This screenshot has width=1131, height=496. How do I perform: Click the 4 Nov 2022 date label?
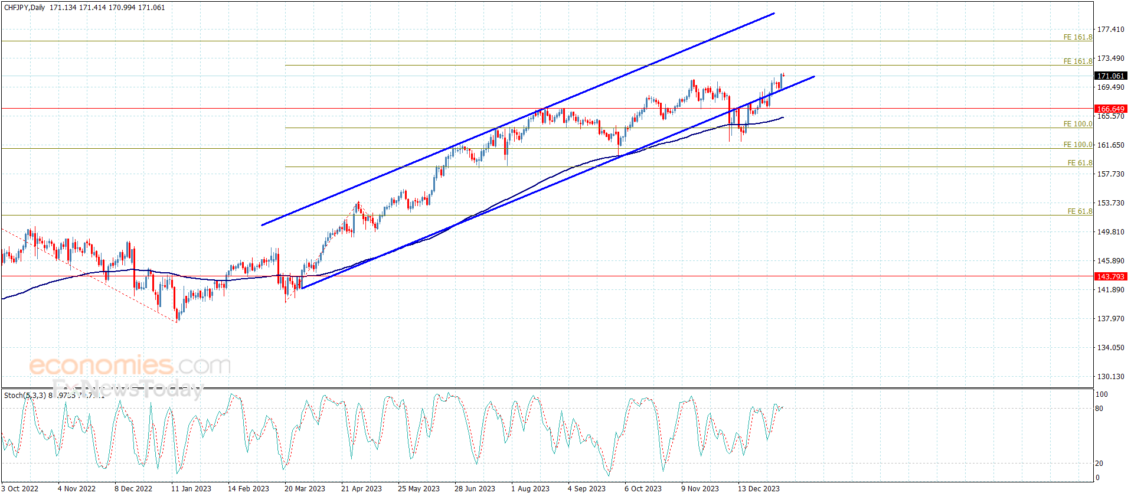click(x=77, y=489)
